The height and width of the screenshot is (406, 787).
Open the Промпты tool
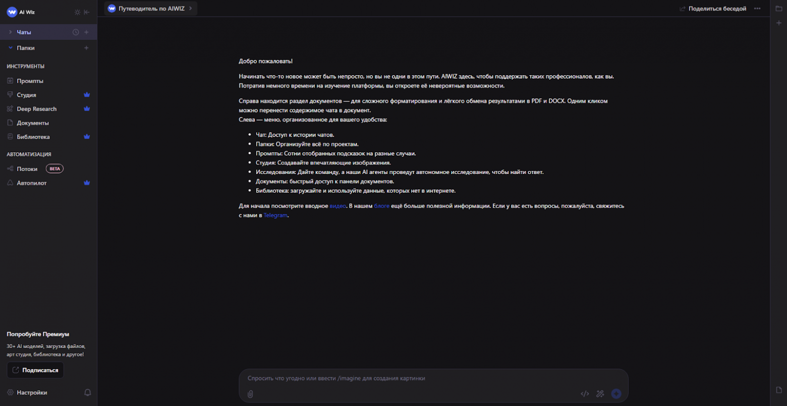pyautogui.click(x=30, y=81)
